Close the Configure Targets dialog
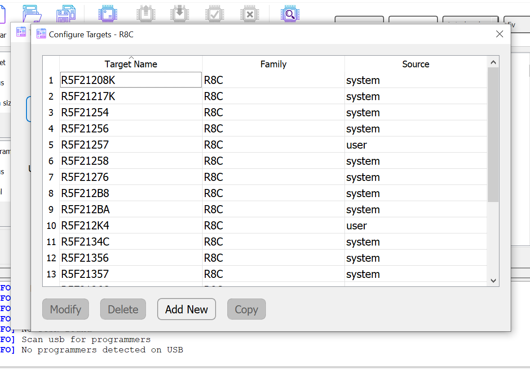The height and width of the screenshot is (369, 530). [499, 34]
